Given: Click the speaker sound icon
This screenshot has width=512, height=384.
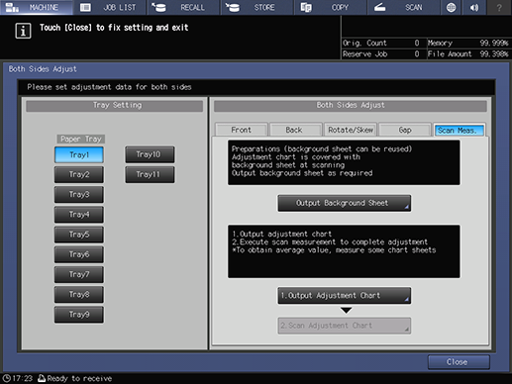Looking at the screenshot, I should coord(474,7).
